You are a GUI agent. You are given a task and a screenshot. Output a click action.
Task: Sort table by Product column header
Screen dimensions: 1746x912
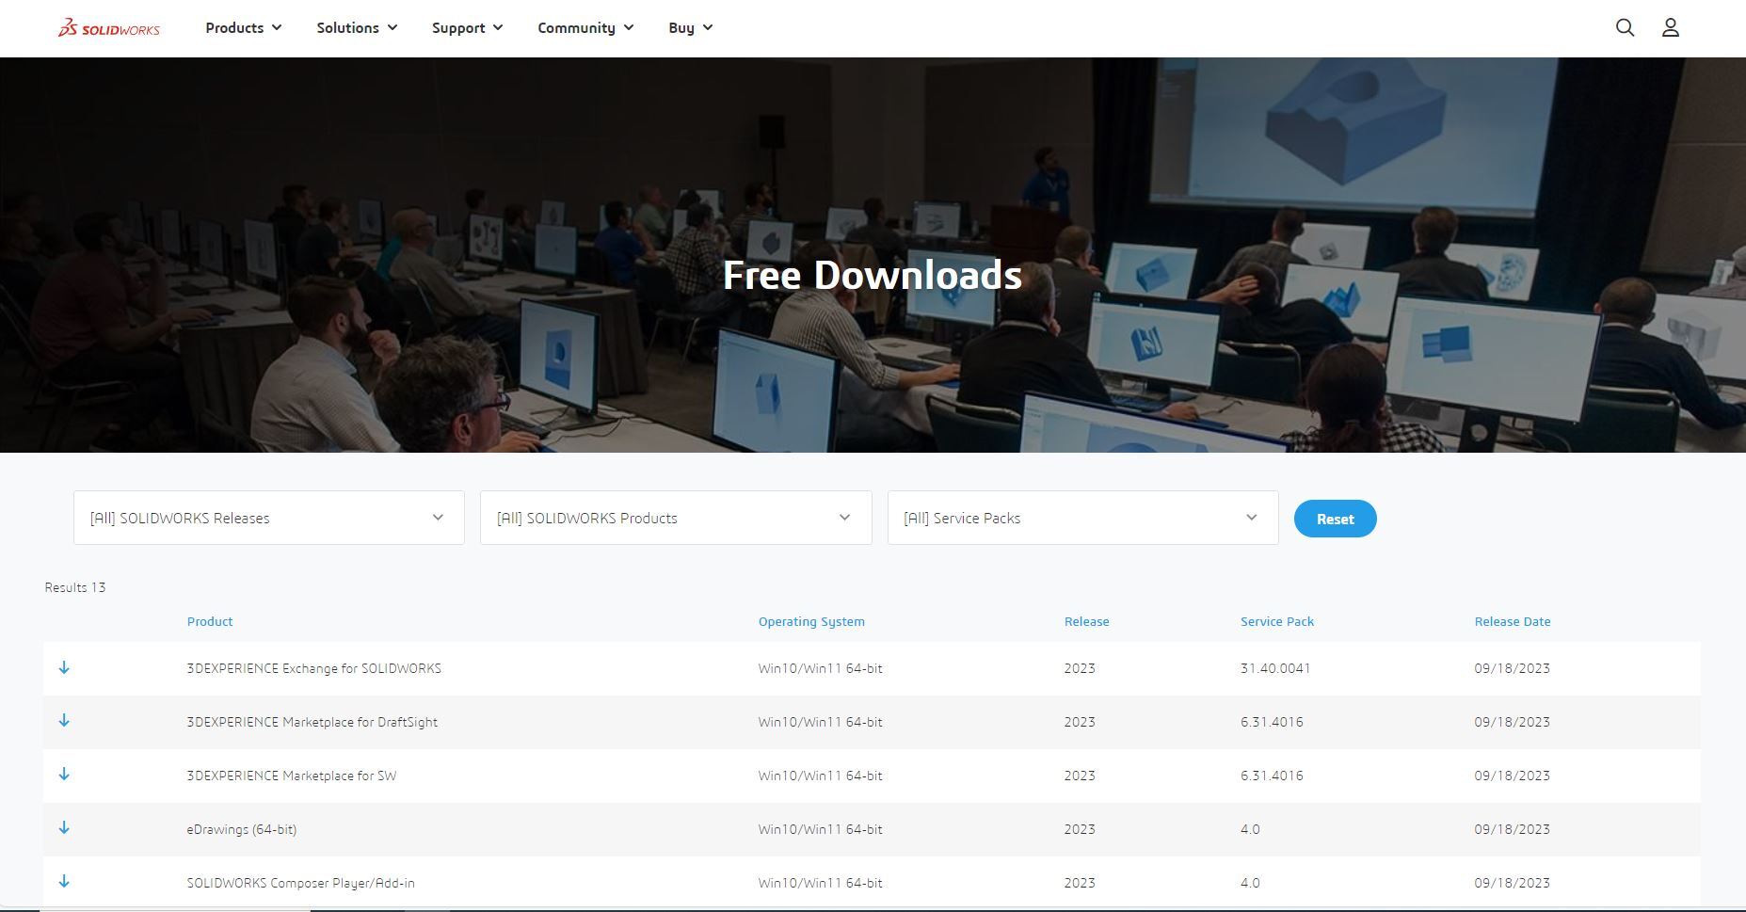tap(210, 621)
